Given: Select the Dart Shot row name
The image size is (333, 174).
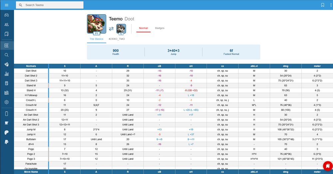Looking at the screenshot, I should tap(31, 71).
